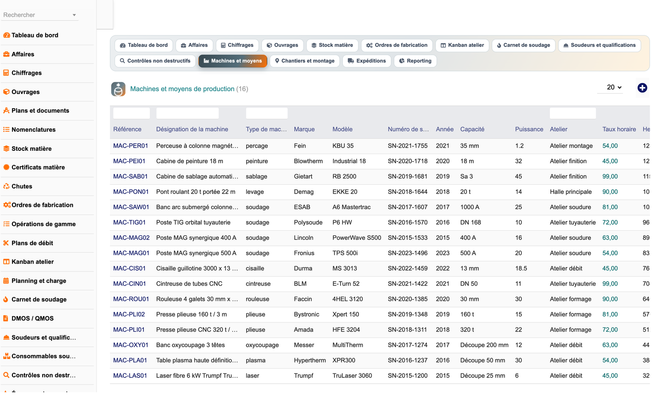Click the Stock matière sidebar layers icon
Screen dimensions: 664x410
tap(6, 149)
